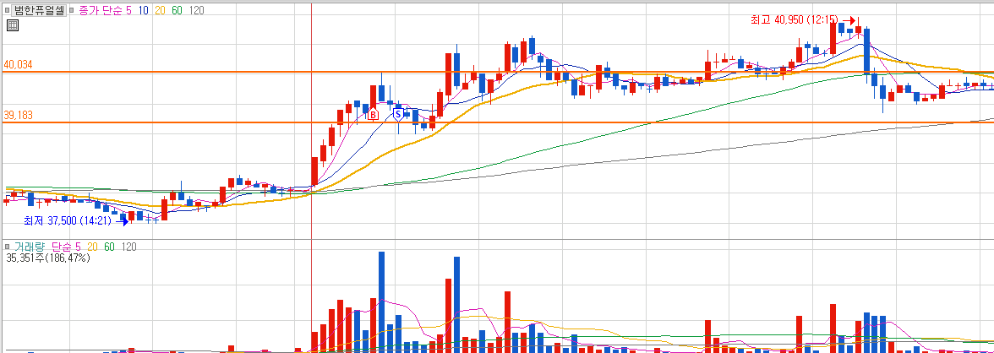
Task: Click the red B buy marker
Action: tap(374, 115)
